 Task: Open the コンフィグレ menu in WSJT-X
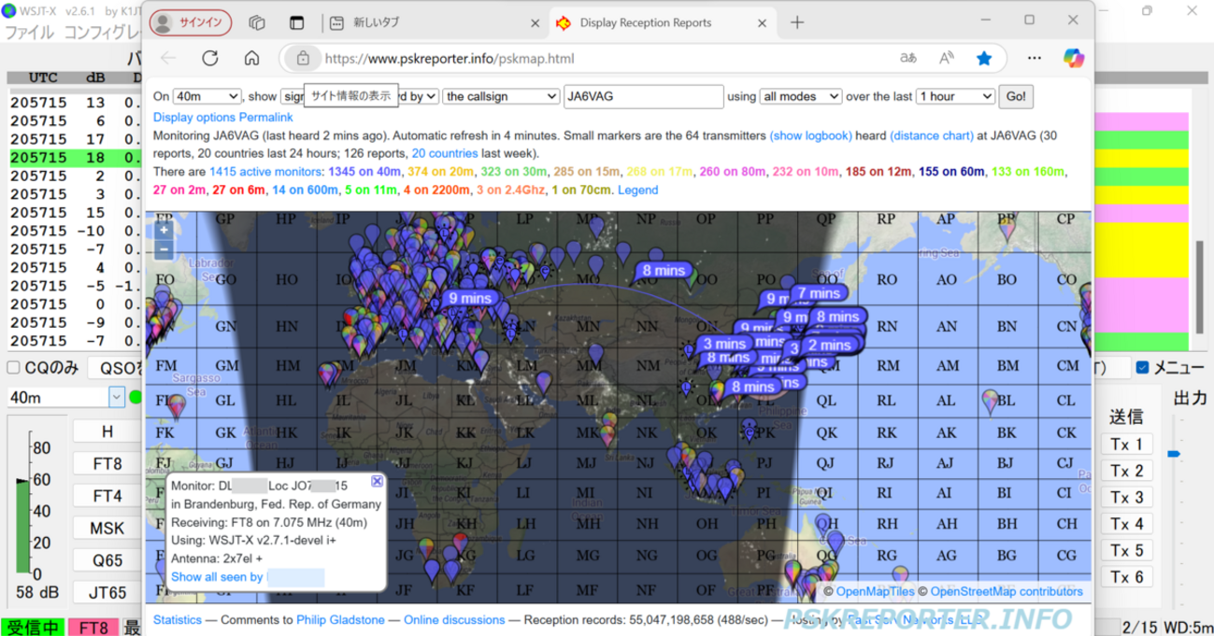click(x=103, y=34)
